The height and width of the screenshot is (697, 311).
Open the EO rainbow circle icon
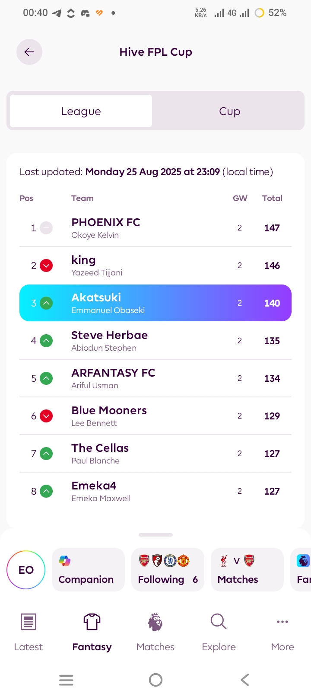click(26, 570)
